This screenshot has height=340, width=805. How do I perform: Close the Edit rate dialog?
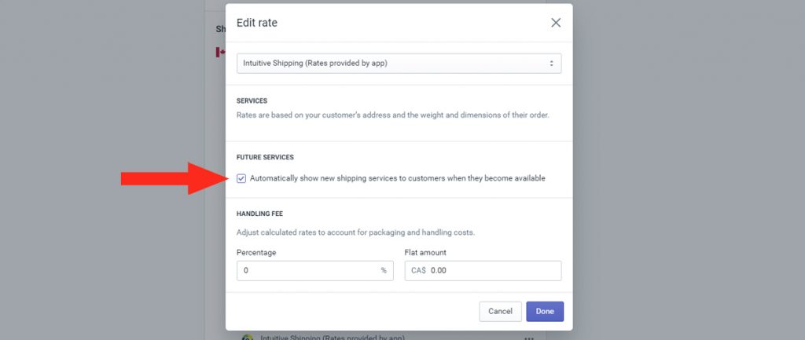pos(556,23)
